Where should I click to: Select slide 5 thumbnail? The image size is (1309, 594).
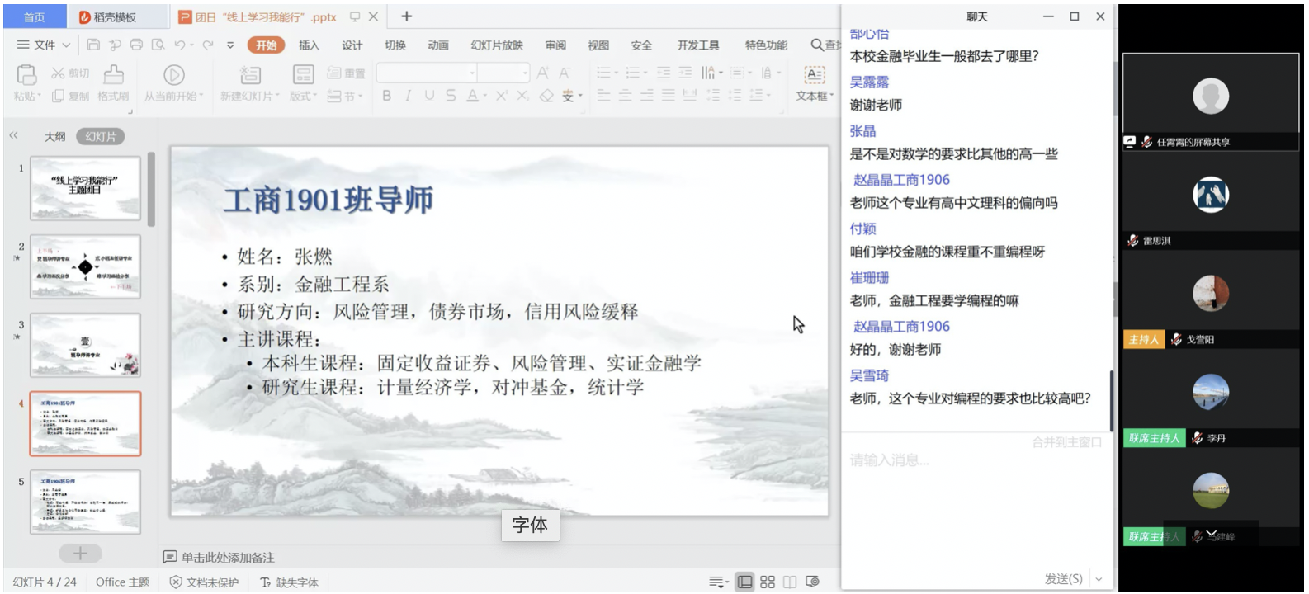click(x=85, y=502)
